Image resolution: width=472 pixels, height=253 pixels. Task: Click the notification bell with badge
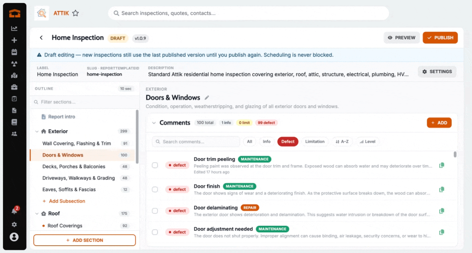14,211
